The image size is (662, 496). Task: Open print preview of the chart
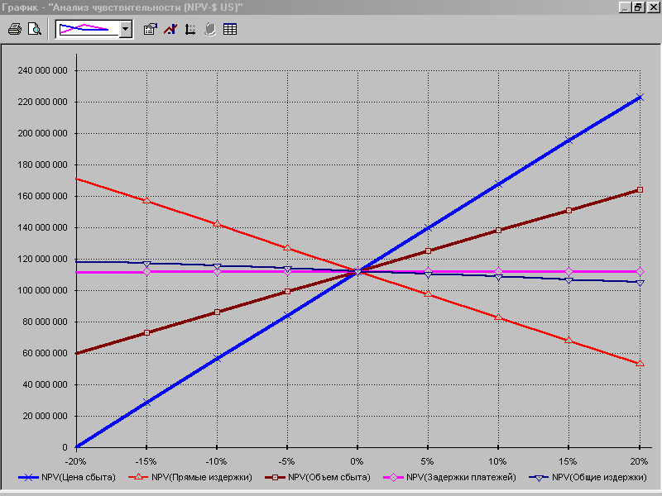coord(35,29)
